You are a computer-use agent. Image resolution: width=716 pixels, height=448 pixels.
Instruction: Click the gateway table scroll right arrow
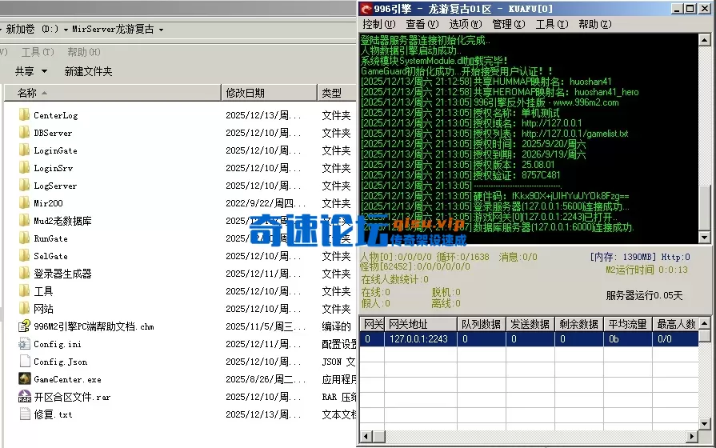[692, 436]
